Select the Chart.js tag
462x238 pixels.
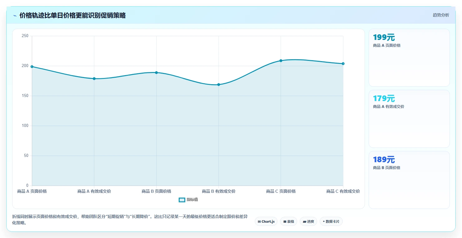click(x=266, y=221)
